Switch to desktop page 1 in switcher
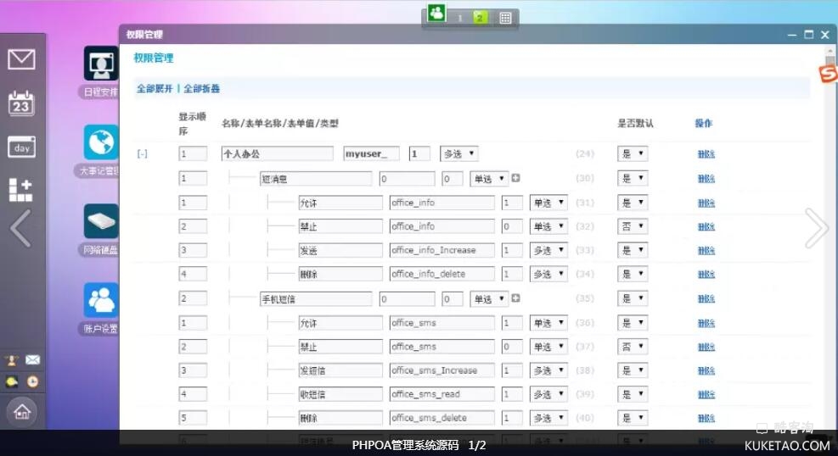The width and height of the screenshot is (838, 456). [459, 18]
